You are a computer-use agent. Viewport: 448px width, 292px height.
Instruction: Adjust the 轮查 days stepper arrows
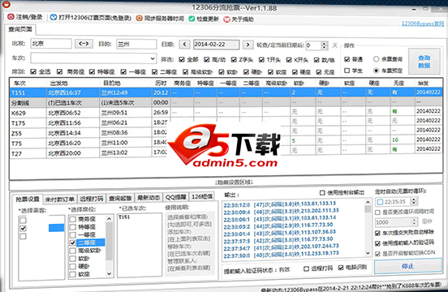pos(324,45)
